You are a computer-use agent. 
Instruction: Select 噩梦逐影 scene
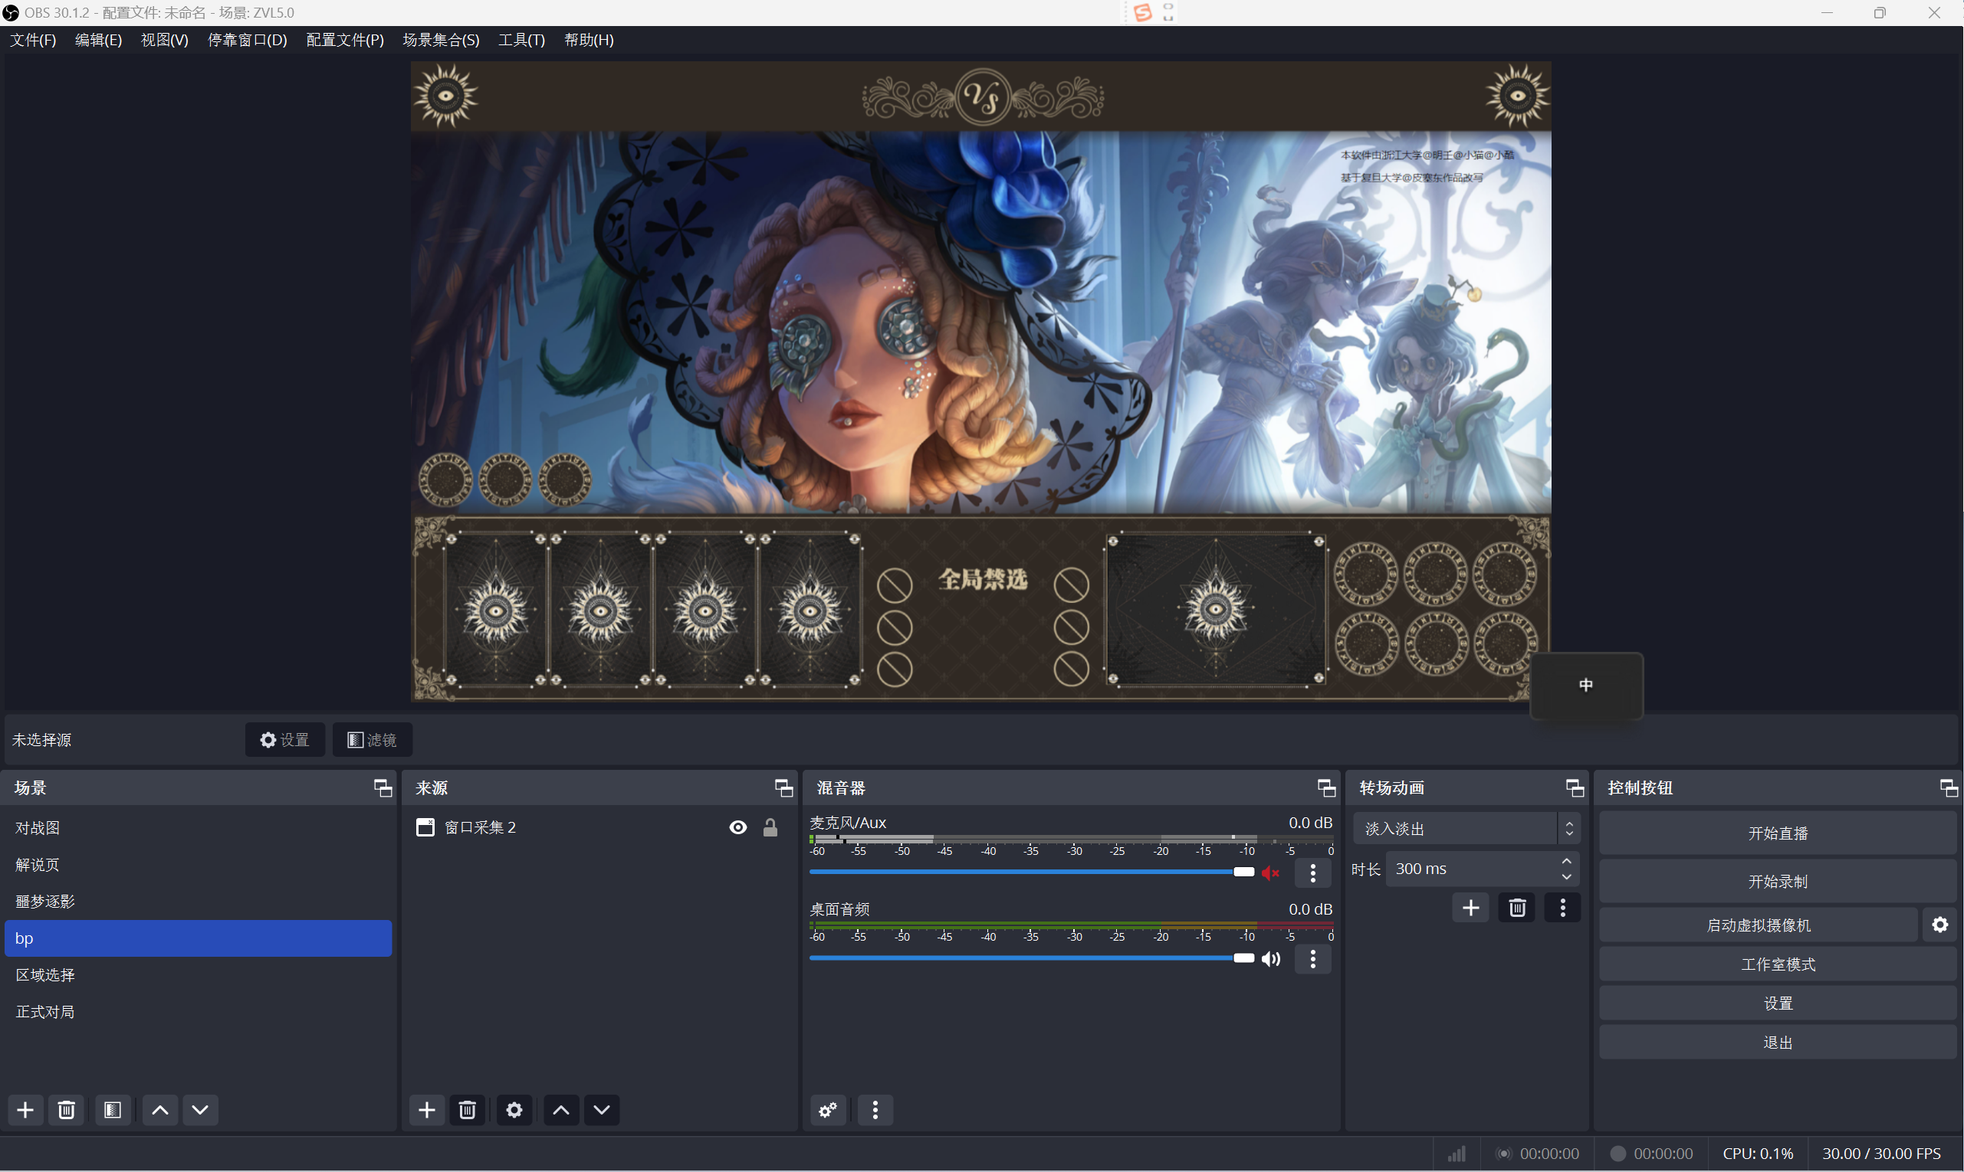tap(198, 901)
